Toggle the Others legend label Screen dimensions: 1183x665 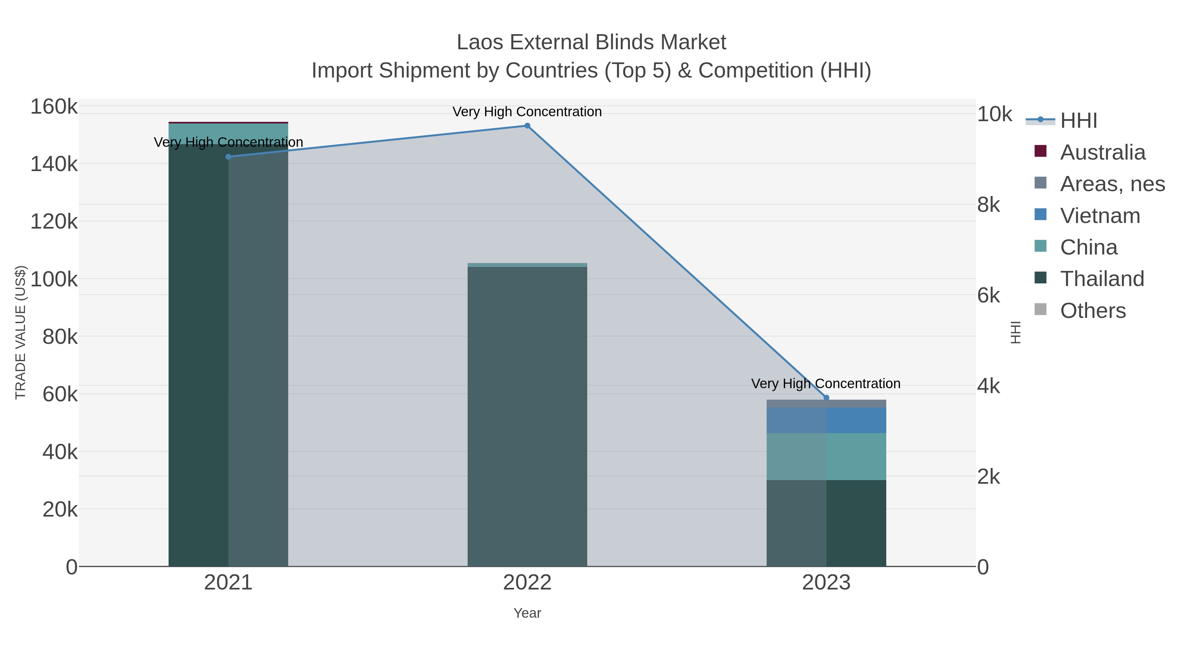tap(1093, 310)
